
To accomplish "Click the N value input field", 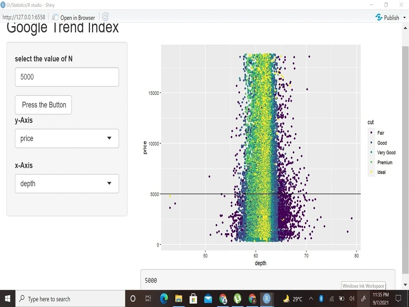I will (x=67, y=77).
